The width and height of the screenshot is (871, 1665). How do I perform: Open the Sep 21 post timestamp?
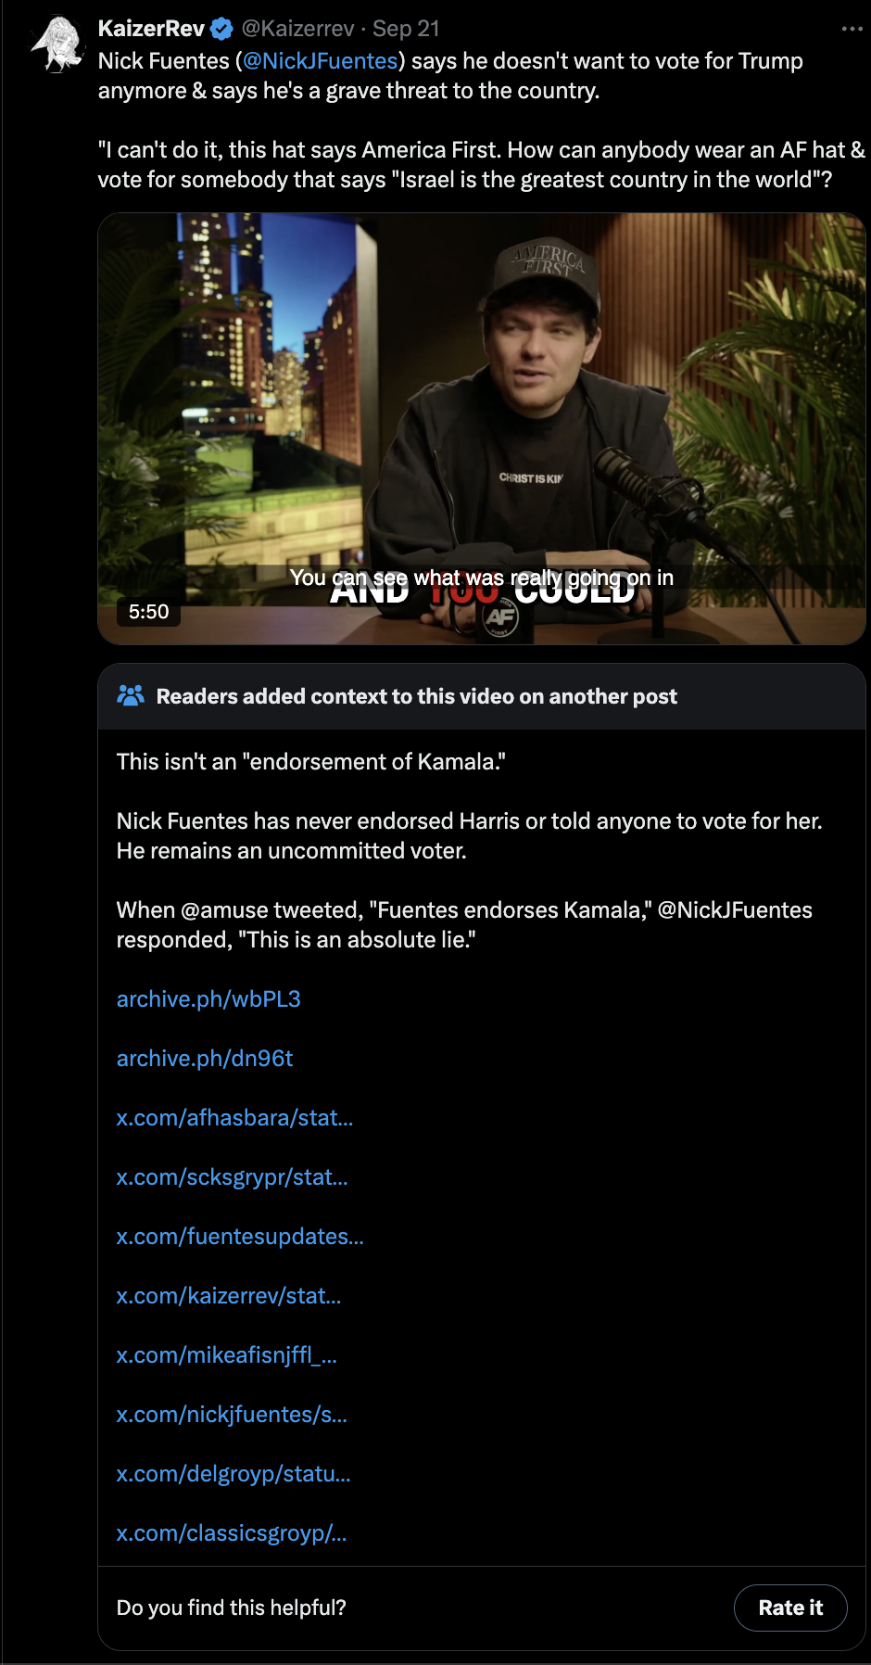pyautogui.click(x=406, y=29)
